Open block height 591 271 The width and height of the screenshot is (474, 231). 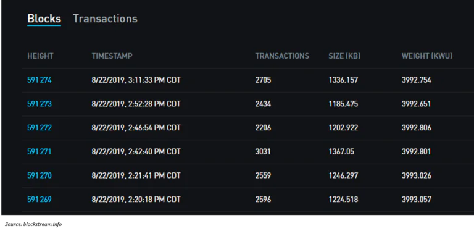tap(39, 151)
